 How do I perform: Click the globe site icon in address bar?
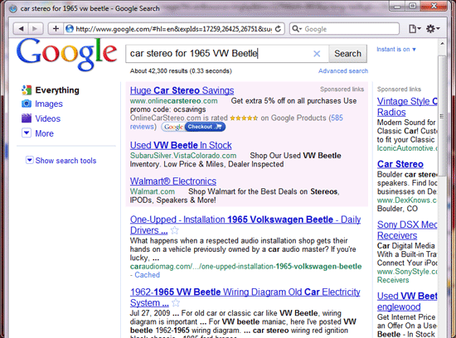(70, 28)
